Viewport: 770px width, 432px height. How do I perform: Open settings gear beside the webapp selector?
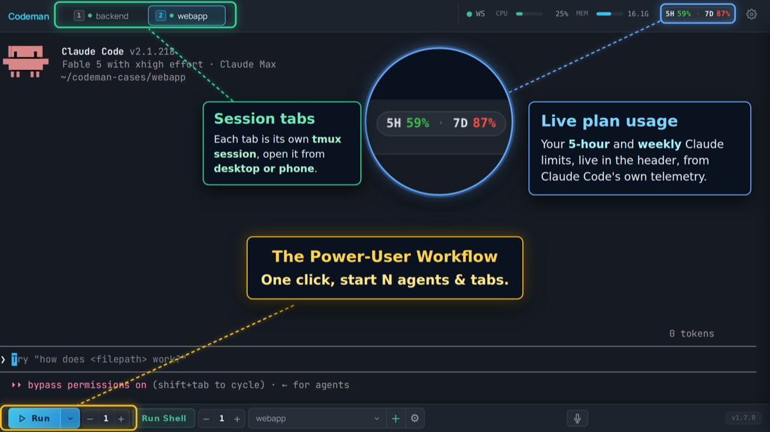tap(415, 419)
